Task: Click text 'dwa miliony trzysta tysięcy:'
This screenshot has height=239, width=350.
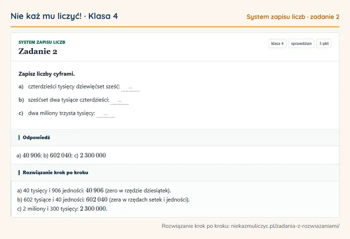Action: (61, 113)
